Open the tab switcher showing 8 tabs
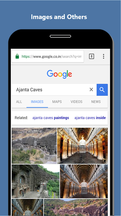121x216 pixels. pos(92,56)
